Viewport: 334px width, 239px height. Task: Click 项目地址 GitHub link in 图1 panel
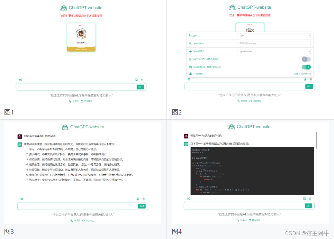point(86,101)
